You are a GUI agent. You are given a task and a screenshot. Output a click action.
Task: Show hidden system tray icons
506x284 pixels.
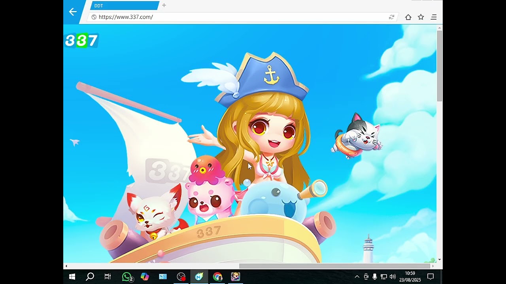pyautogui.click(x=357, y=277)
